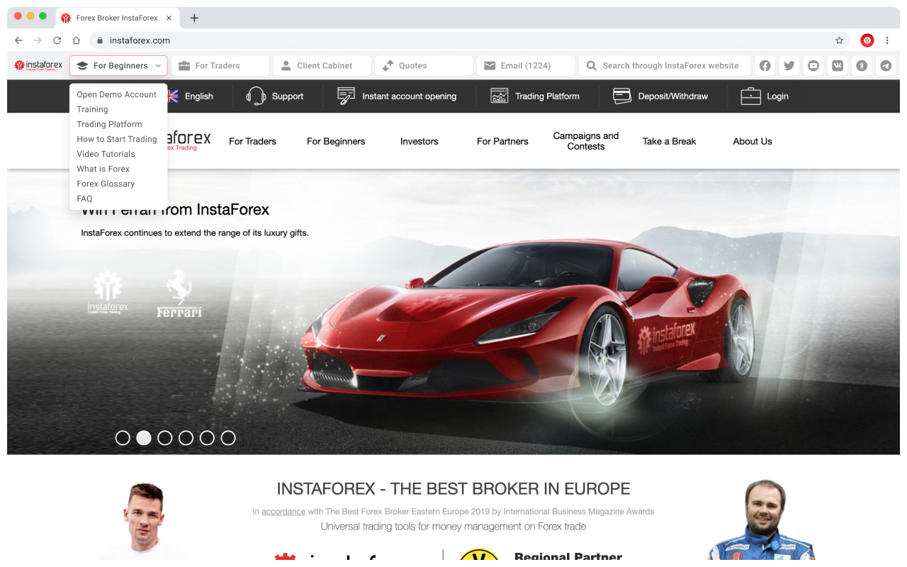Screen dimensions: 907x567
Task: Open For Partners navigation link
Action: (x=502, y=141)
